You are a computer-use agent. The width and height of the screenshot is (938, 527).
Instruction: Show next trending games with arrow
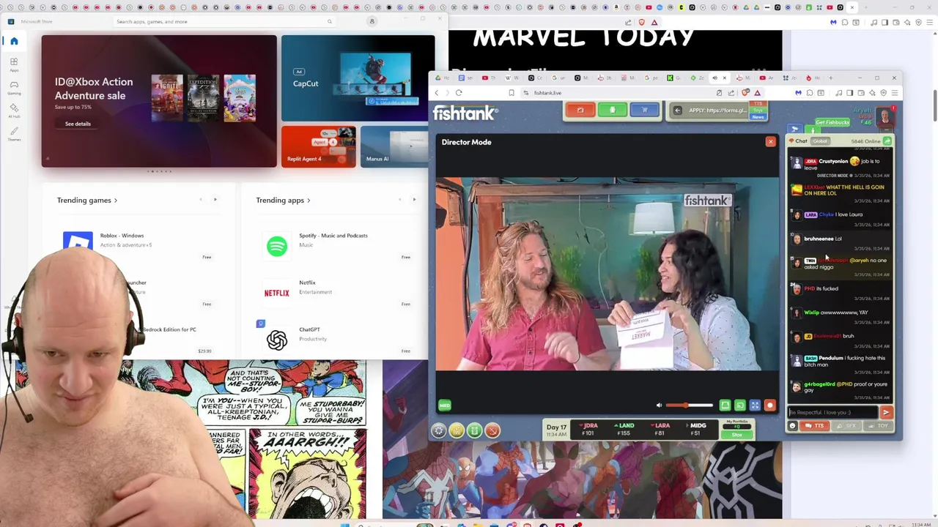point(215,200)
